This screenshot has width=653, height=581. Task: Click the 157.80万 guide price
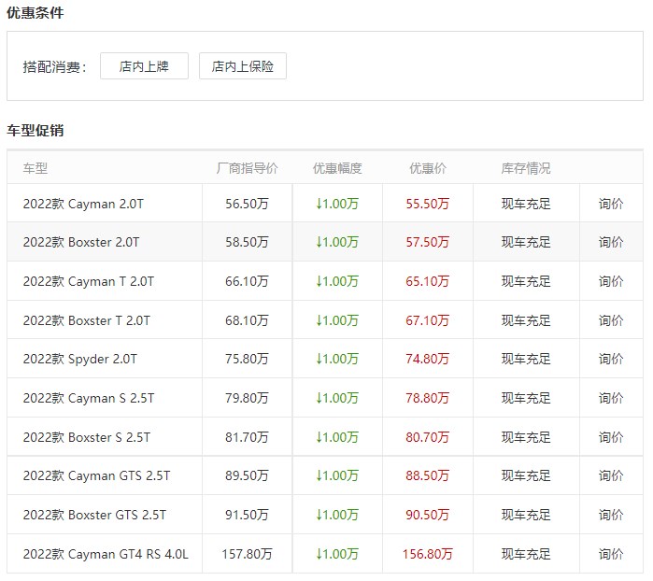pyautogui.click(x=247, y=554)
